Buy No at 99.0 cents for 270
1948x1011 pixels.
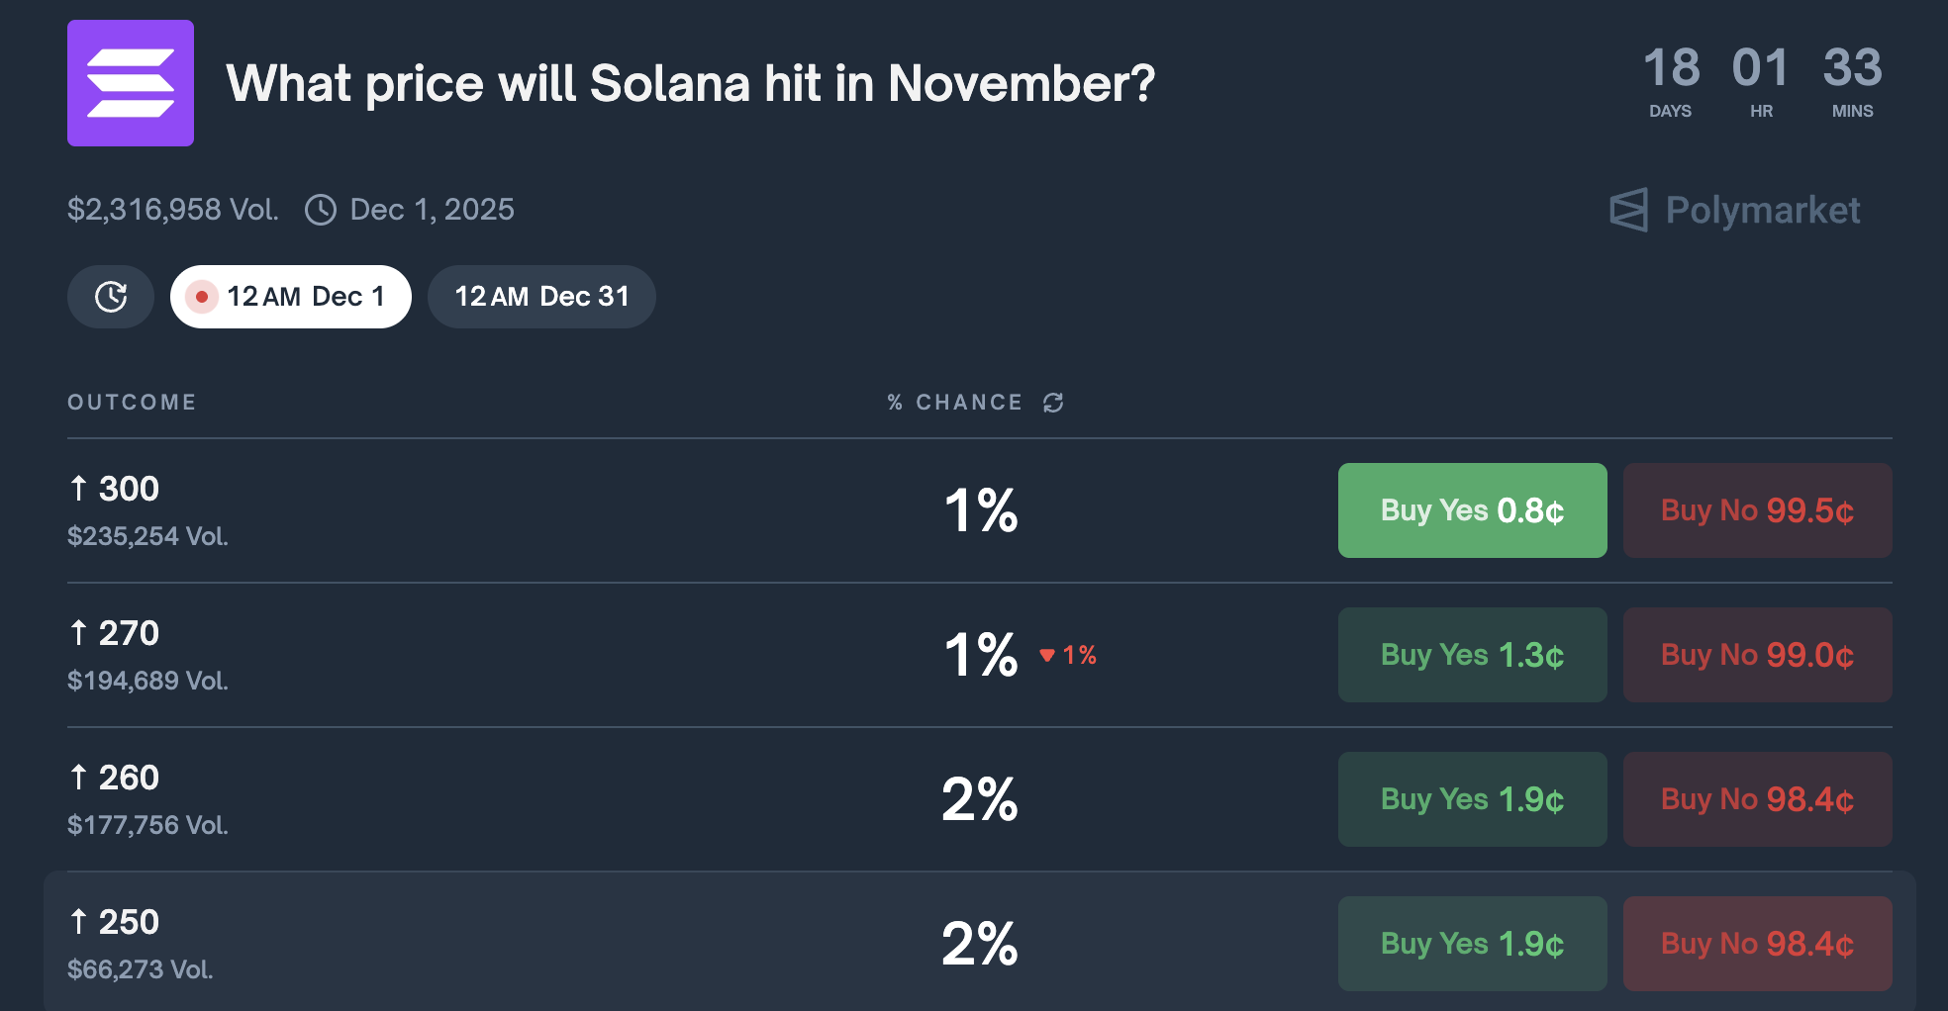point(1757,655)
